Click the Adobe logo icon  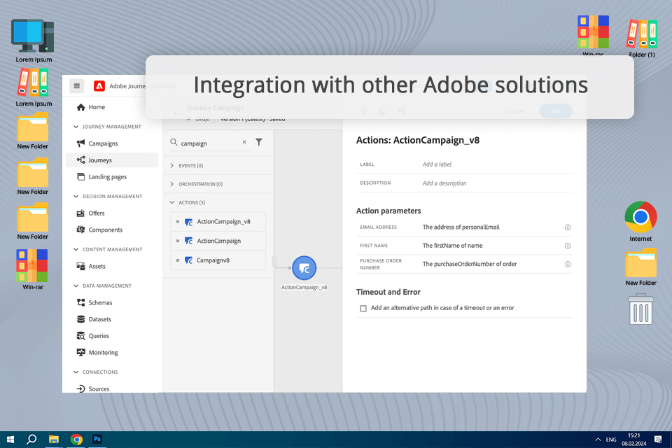[99, 86]
